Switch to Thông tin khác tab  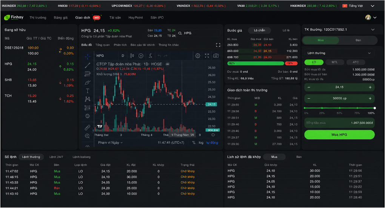169,45
